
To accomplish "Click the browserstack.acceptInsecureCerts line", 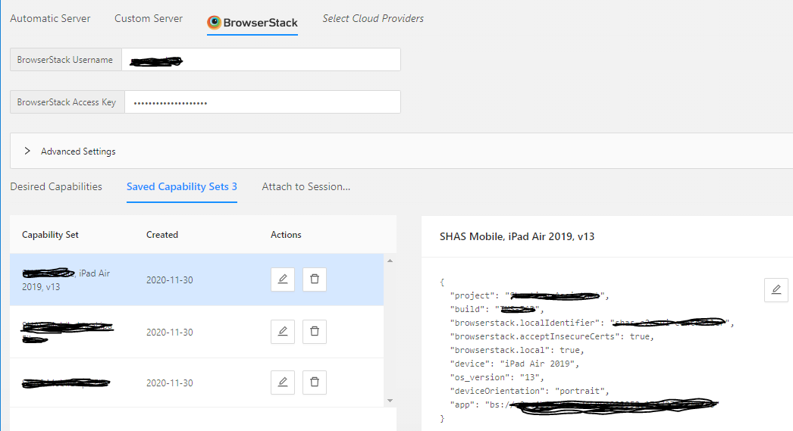I will (x=552, y=336).
